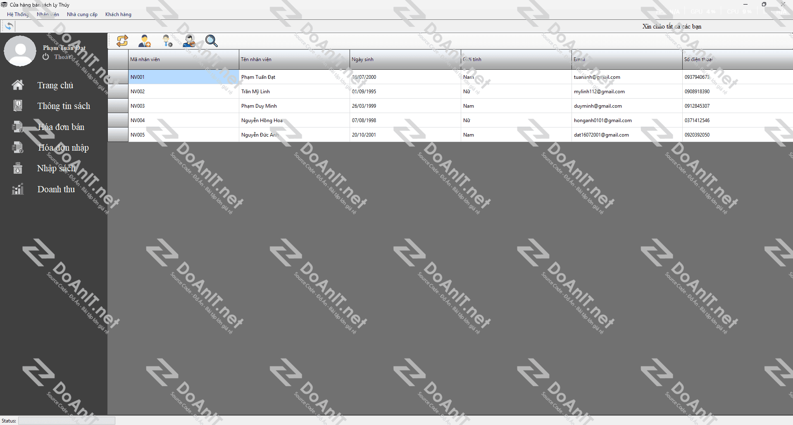This screenshot has width=793, height=425.
Task: Open the Nhân viên menu
Action: 48,14
